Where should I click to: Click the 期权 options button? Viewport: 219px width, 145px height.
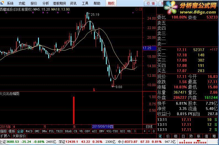click(111, 3)
